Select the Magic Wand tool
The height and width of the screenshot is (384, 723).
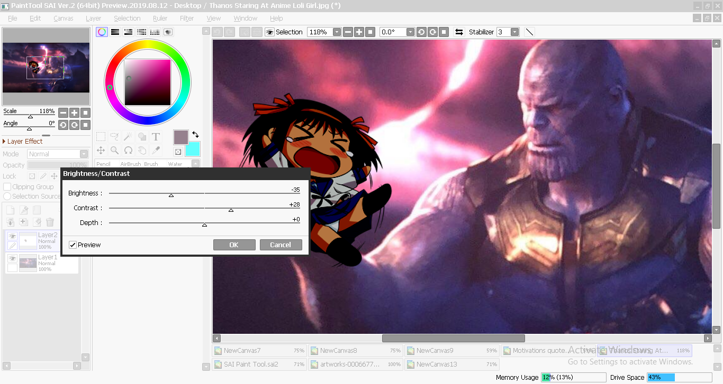point(128,136)
